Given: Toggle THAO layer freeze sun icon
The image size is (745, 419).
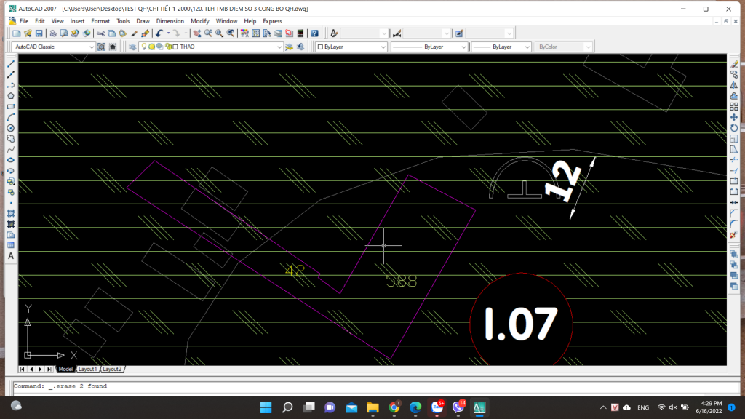Looking at the screenshot, I should click(151, 47).
